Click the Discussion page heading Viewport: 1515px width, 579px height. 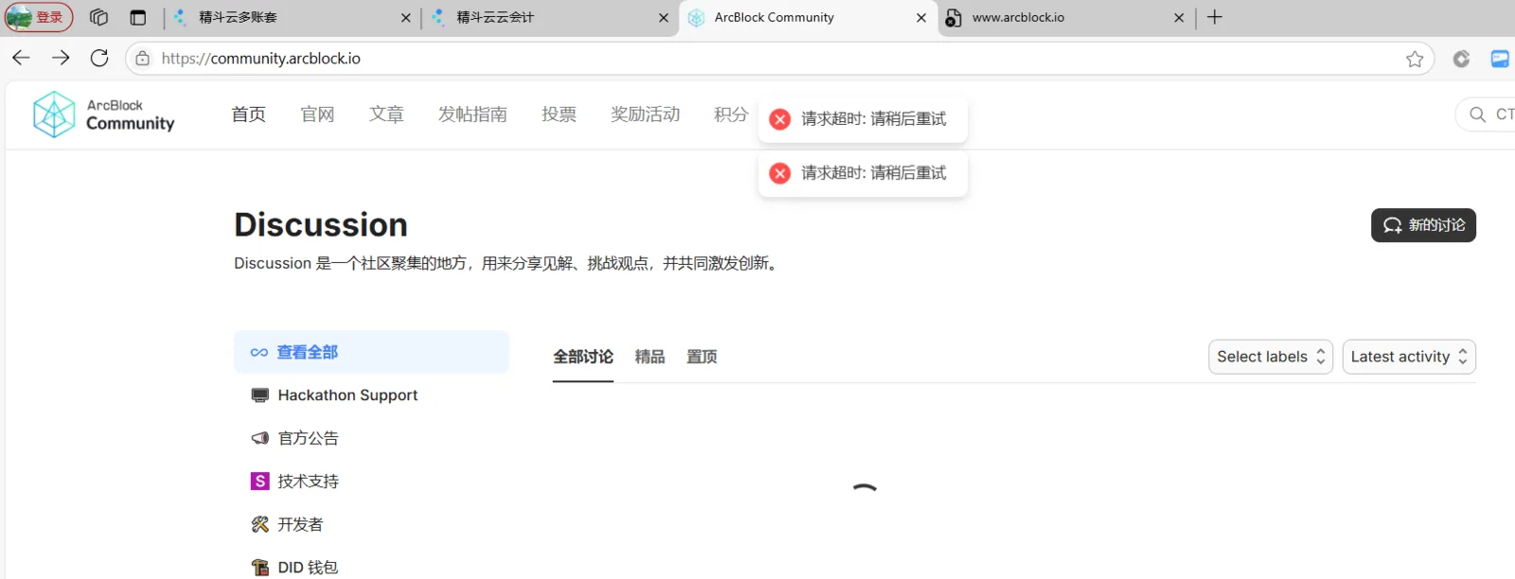tap(321, 225)
